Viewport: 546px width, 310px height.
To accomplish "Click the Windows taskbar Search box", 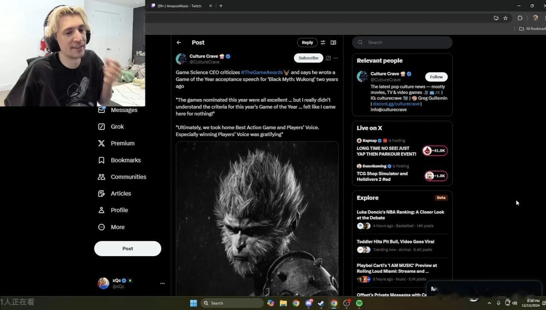I will [x=232, y=303].
